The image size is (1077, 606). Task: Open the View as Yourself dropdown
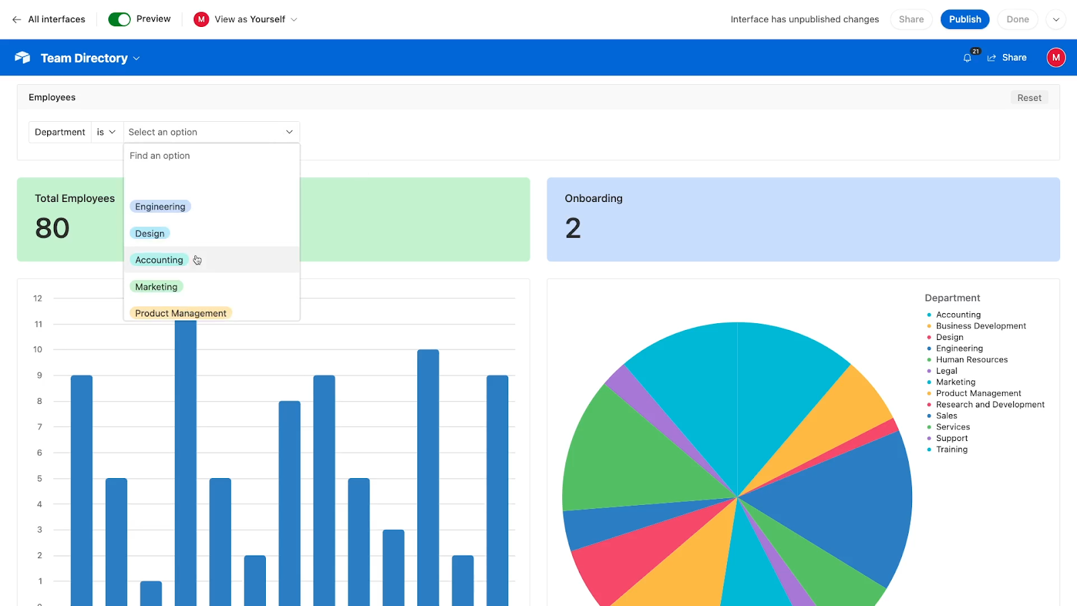click(x=246, y=20)
